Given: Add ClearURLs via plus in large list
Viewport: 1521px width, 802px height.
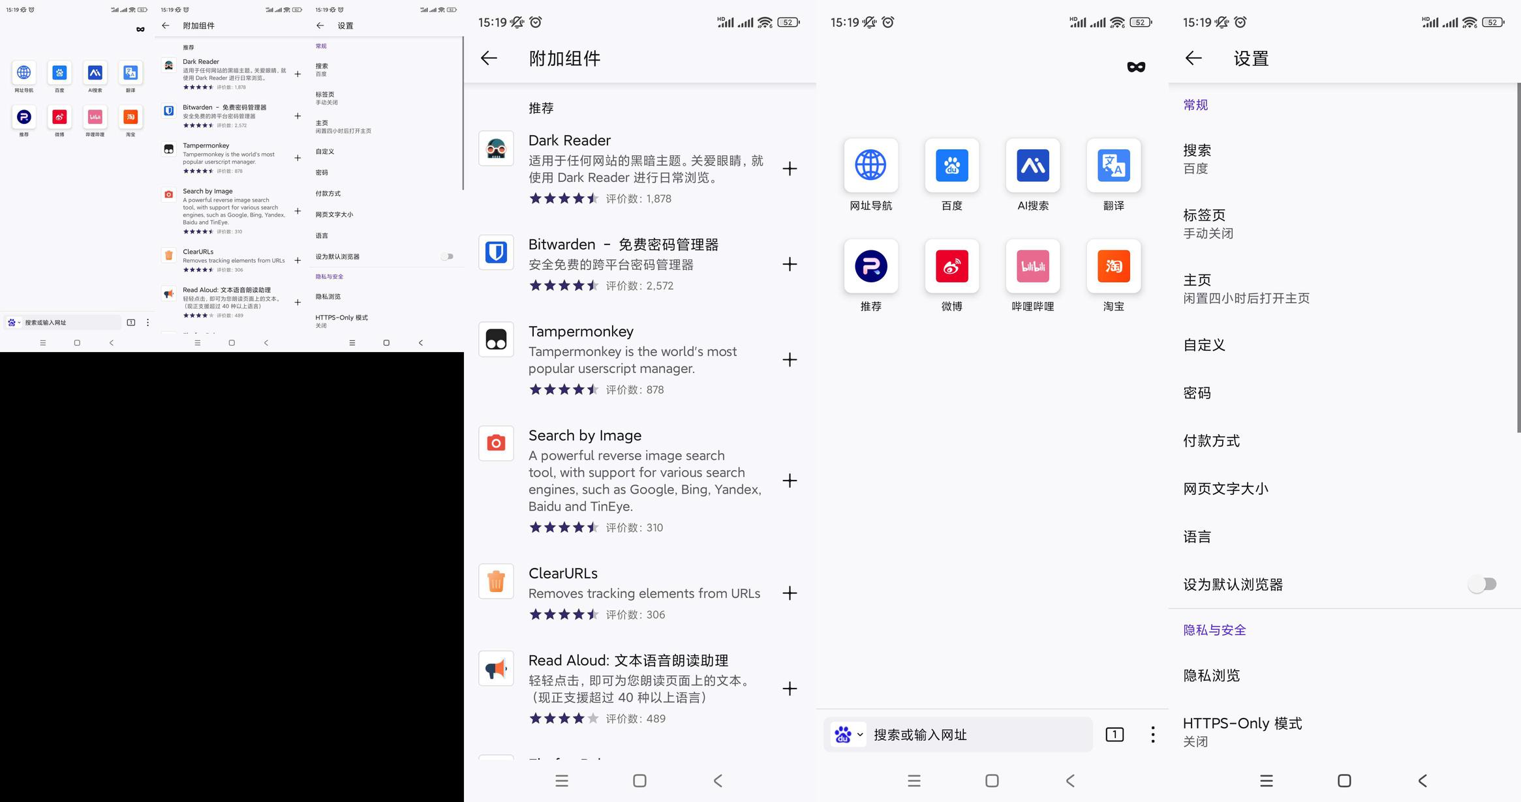Looking at the screenshot, I should (x=790, y=593).
